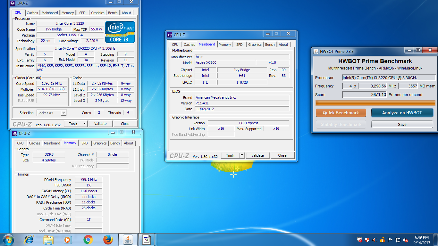Click the LPCIO value IT8728
This screenshot has height=246, width=438.
(x=242, y=82)
